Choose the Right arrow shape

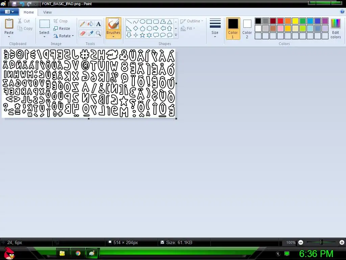[x=156, y=28]
